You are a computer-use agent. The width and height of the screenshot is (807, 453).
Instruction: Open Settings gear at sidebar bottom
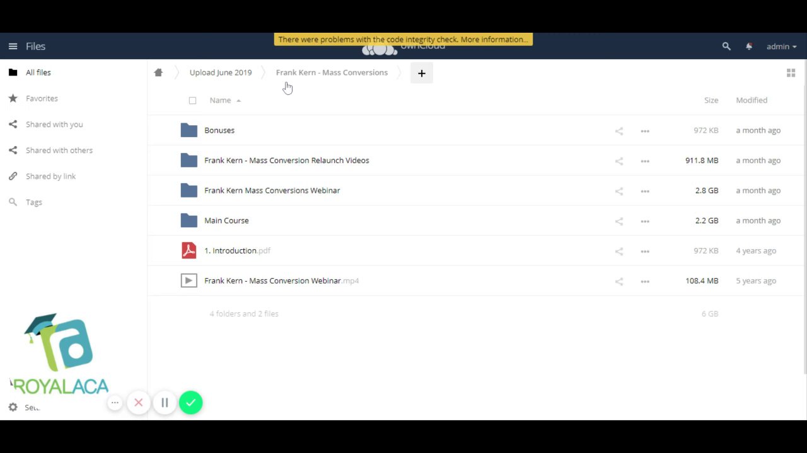pos(13,407)
